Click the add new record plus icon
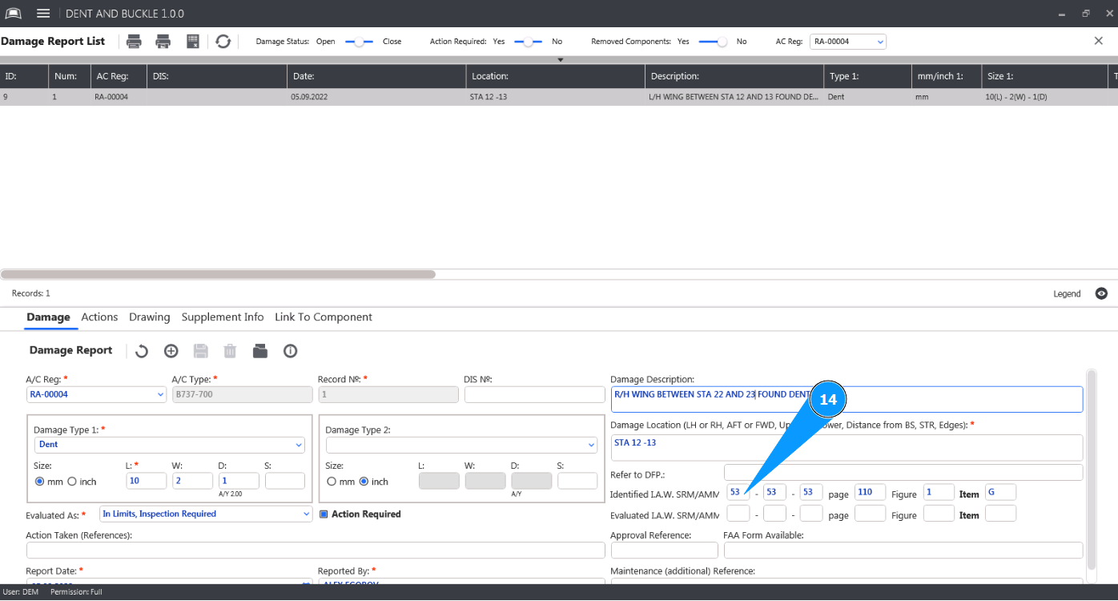Screen dimensions: 1118x601 click(171, 351)
